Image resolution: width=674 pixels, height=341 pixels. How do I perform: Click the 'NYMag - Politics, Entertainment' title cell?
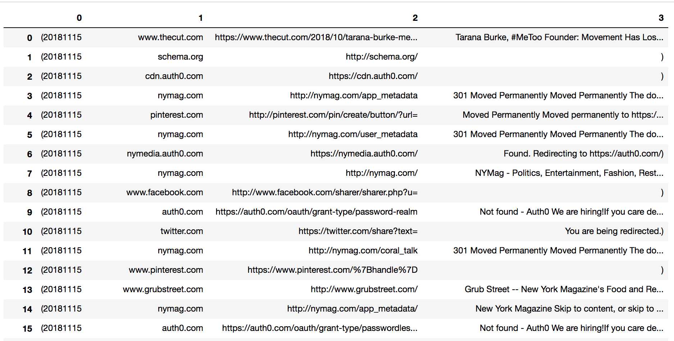tap(569, 173)
